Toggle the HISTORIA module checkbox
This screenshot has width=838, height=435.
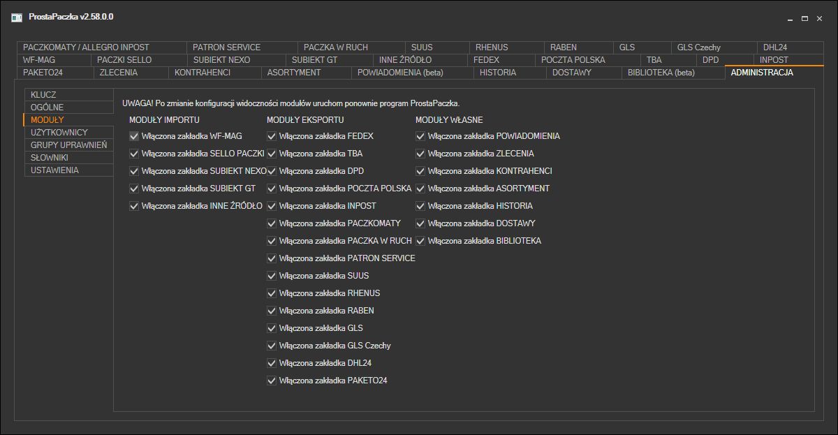pyautogui.click(x=420, y=206)
